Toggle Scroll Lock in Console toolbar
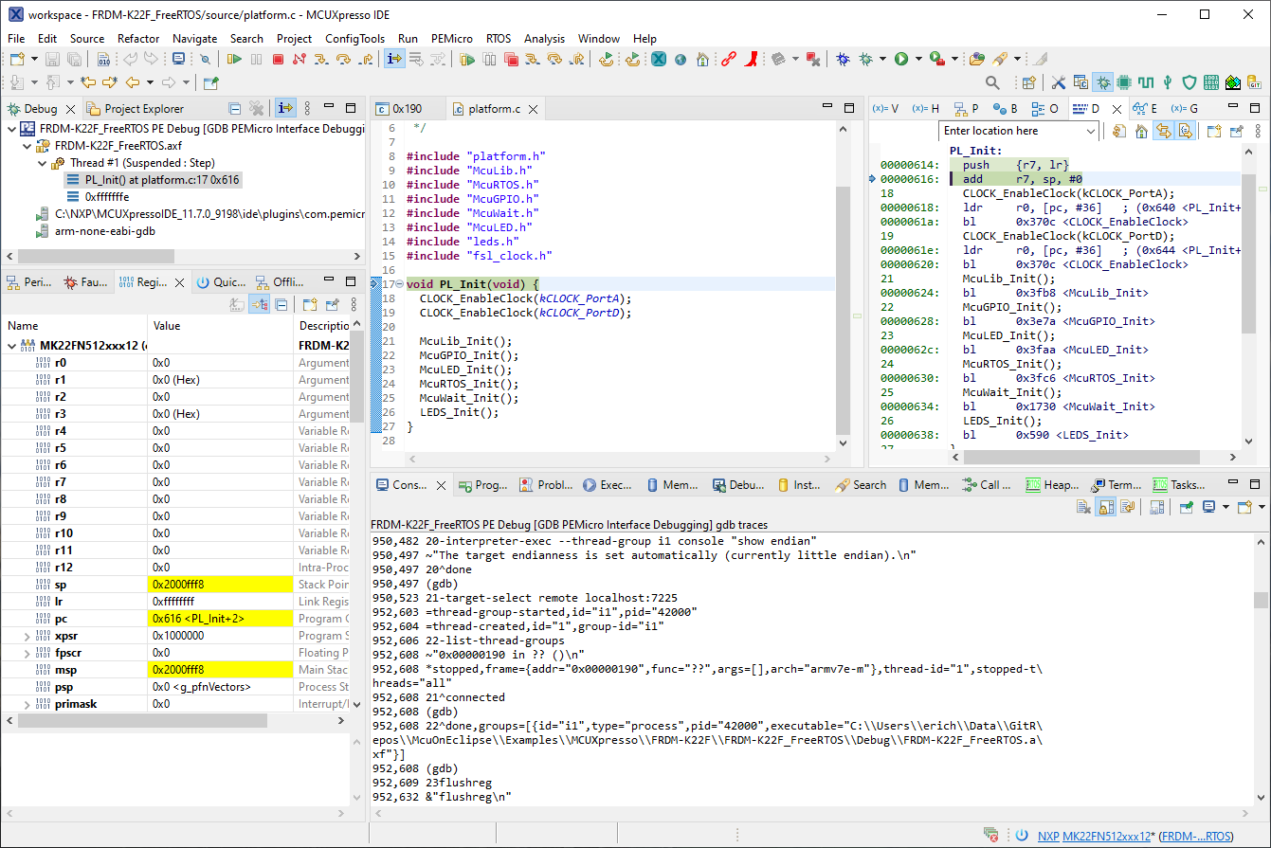1271x848 pixels. click(x=1105, y=507)
